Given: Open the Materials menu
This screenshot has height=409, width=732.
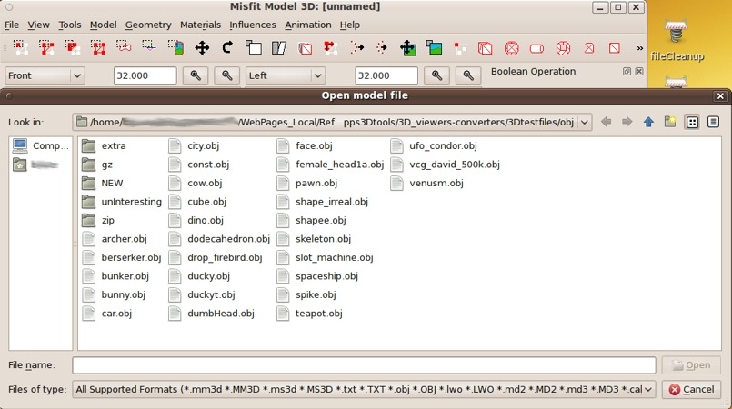Looking at the screenshot, I should coord(200,25).
